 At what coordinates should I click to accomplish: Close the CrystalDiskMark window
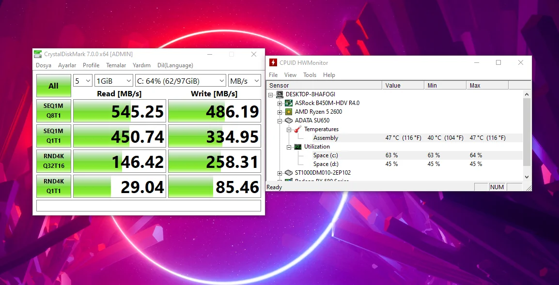point(254,54)
